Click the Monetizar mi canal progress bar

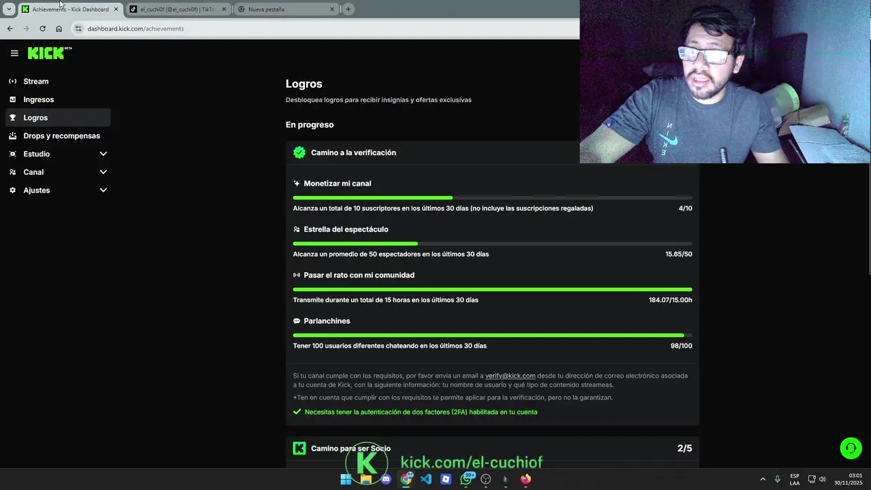pyautogui.click(x=493, y=197)
